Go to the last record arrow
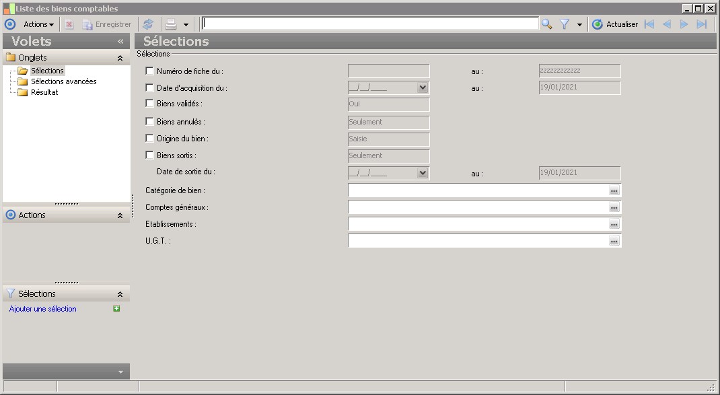Image resolution: width=720 pixels, height=395 pixels. (702, 24)
